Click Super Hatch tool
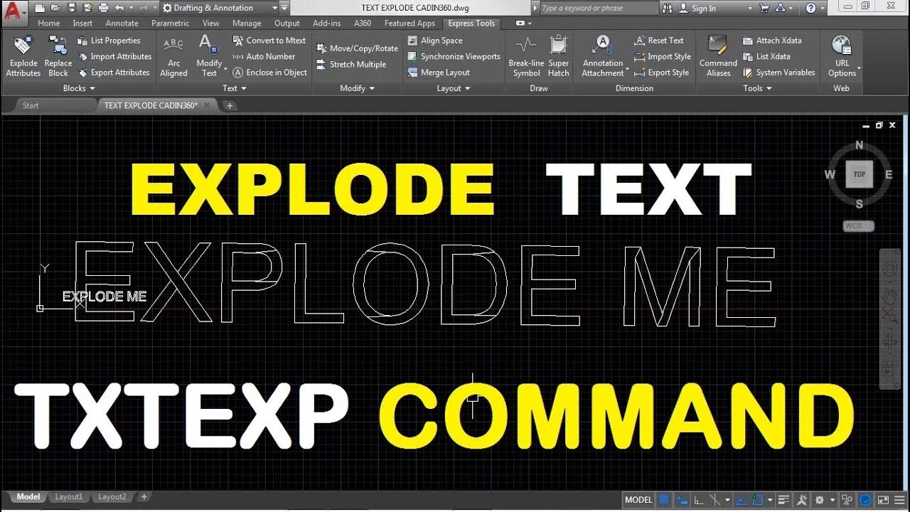Viewport: 910px width, 512px height. 559,56
